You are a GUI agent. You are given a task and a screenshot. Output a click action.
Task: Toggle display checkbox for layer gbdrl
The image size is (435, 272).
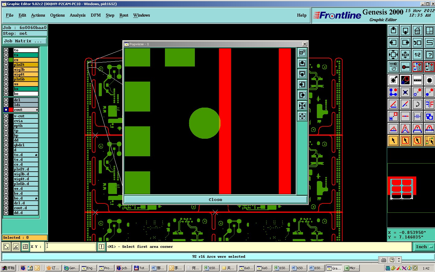click(6, 145)
